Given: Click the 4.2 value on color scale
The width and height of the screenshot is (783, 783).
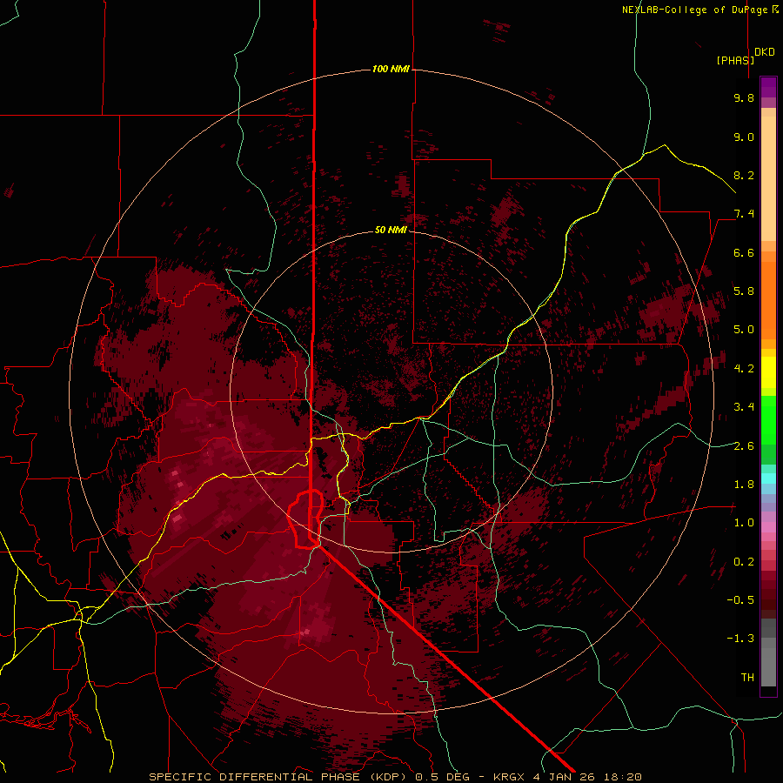Looking at the screenshot, I should click(744, 369).
